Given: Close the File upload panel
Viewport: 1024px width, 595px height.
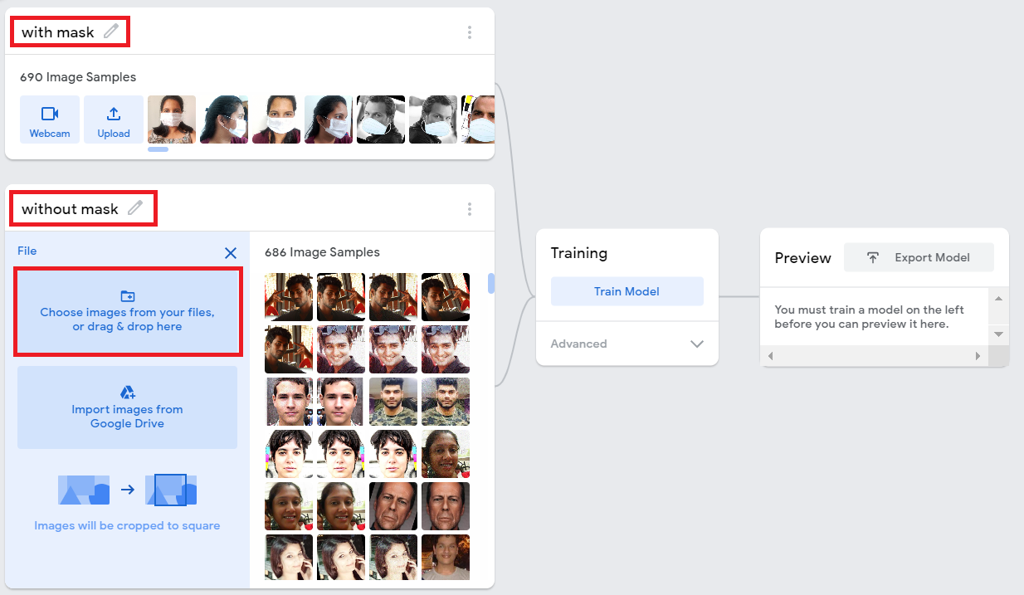Looking at the screenshot, I should (x=231, y=253).
